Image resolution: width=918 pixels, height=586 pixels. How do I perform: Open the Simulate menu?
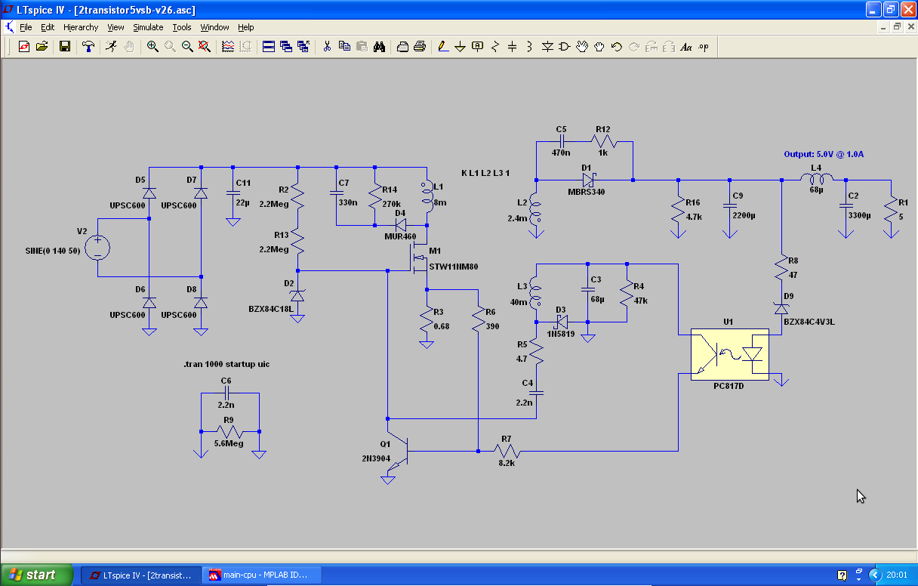pos(148,27)
